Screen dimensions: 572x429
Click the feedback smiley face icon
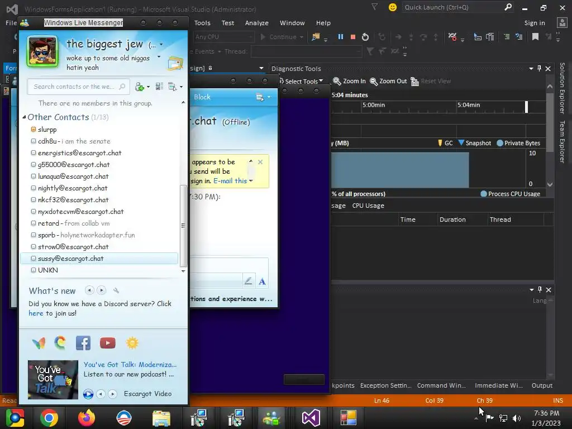(393, 7)
